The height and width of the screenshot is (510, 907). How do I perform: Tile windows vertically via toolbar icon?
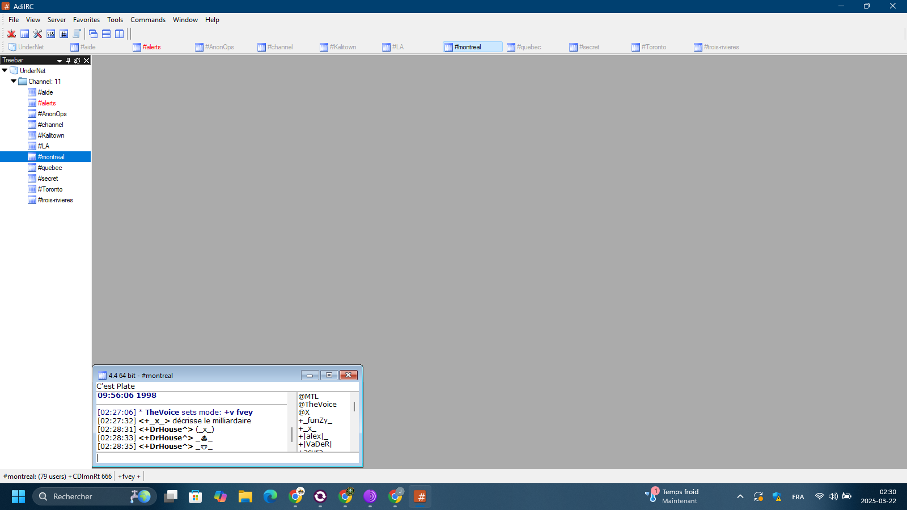coord(119,34)
